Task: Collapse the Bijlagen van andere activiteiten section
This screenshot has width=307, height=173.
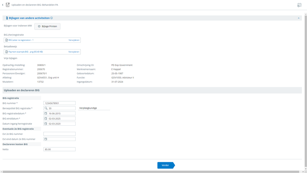Action: click(x=299, y=18)
